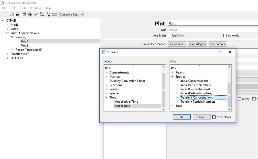Enable the Expert Mode checkbox

click(x=214, y=117)
